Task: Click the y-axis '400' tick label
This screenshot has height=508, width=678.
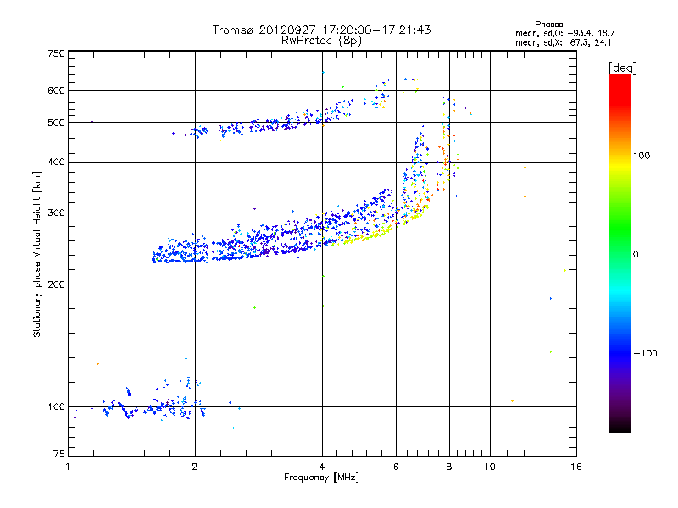Action: [57, 162]
